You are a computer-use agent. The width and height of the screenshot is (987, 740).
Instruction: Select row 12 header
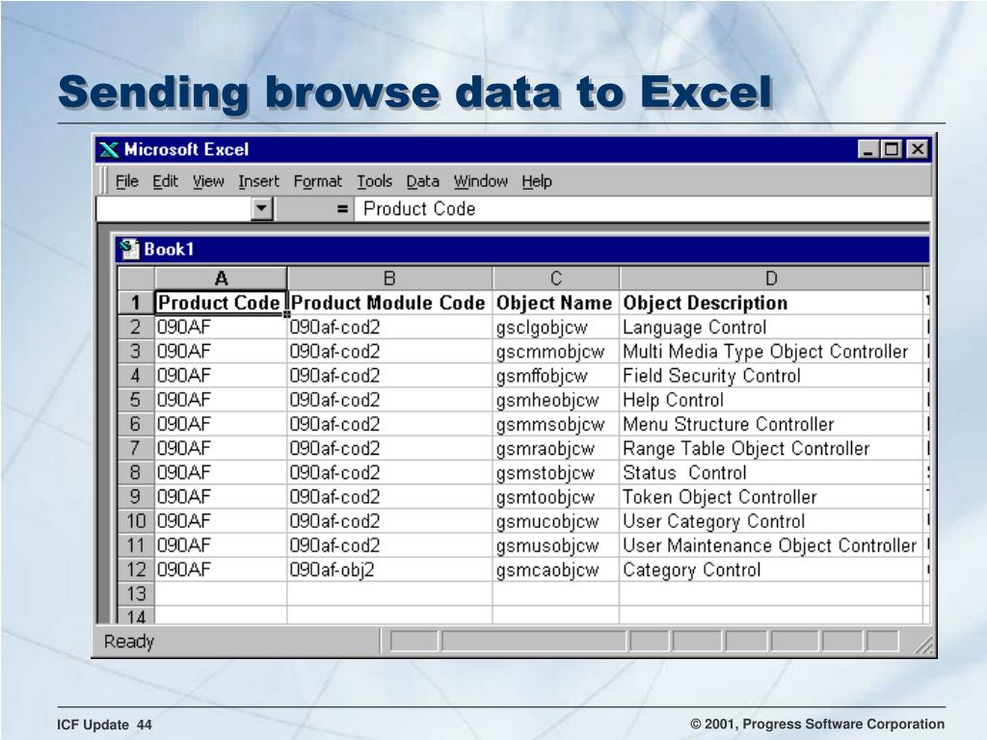click(x=136, y=569)
